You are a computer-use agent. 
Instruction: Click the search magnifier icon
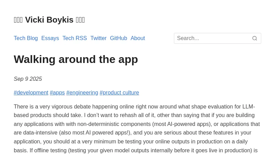pos(255,38)
